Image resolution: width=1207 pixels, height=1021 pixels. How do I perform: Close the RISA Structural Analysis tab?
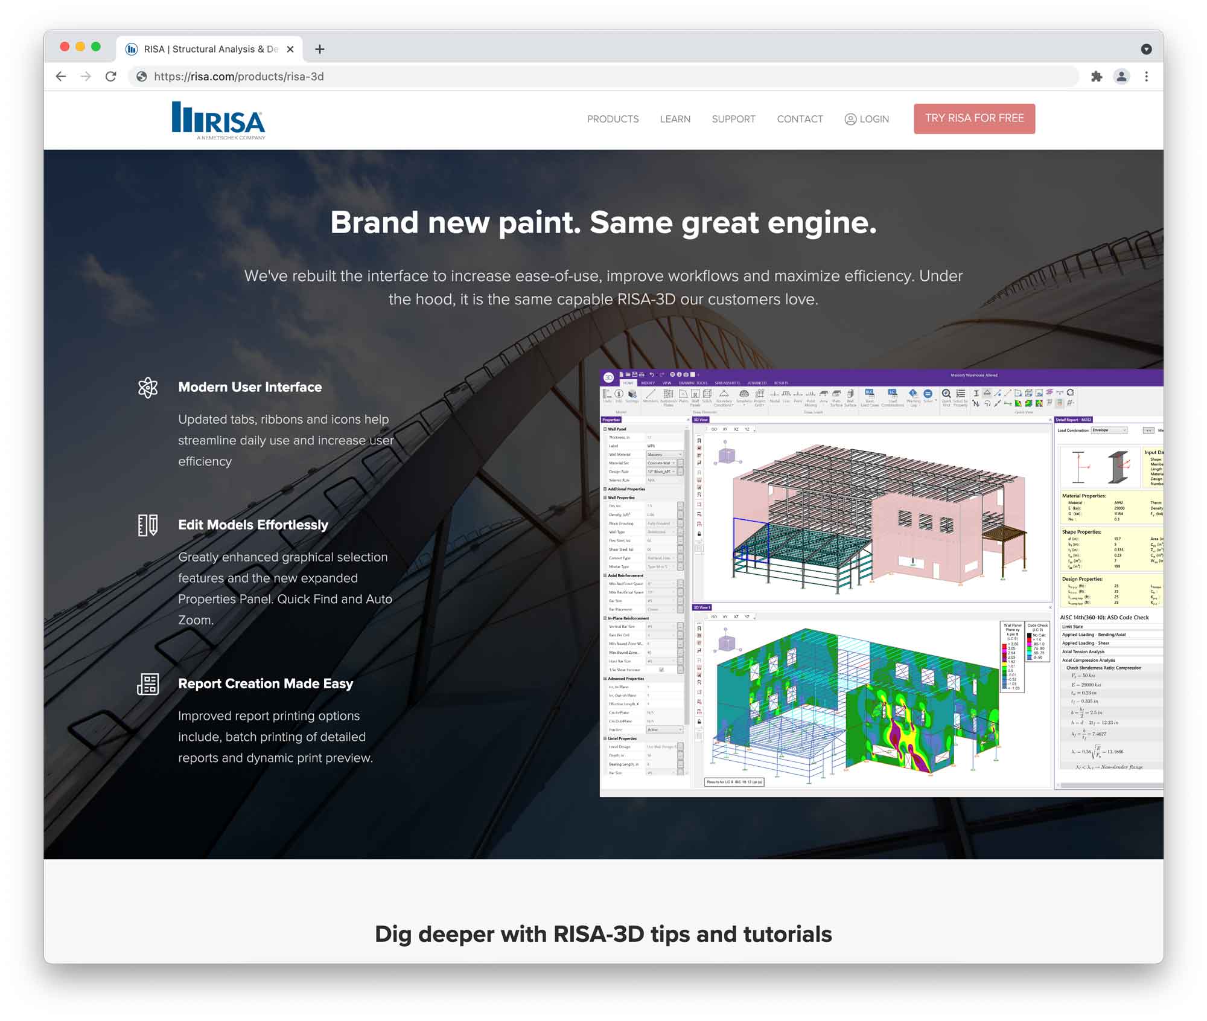pos(290,49)
